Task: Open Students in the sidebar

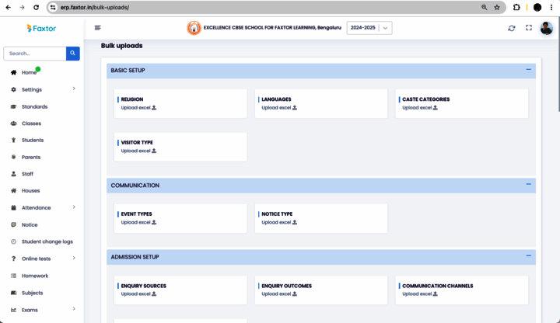Action: (x=33, y=141)
